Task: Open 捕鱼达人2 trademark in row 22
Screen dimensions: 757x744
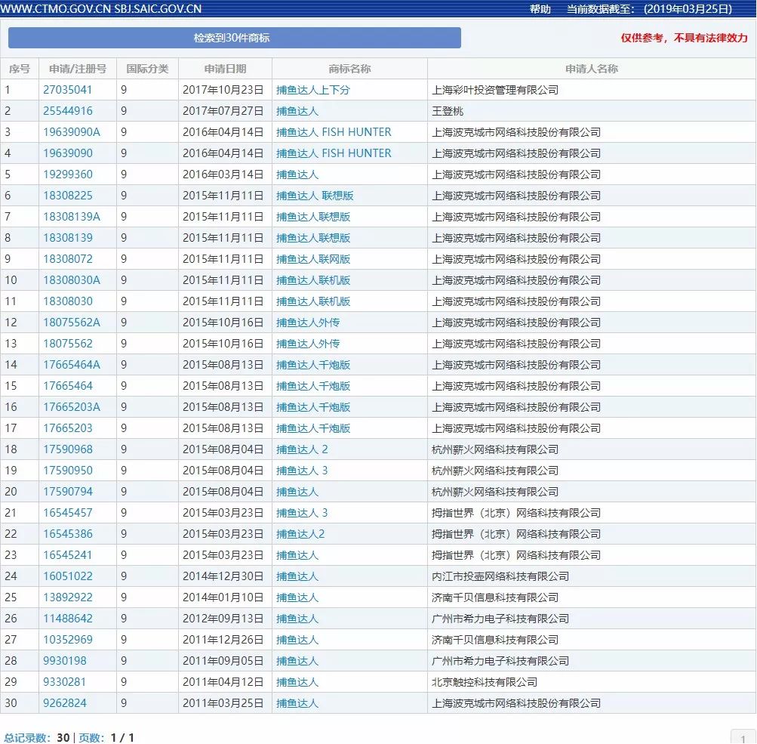Action: tap(300, 534)
